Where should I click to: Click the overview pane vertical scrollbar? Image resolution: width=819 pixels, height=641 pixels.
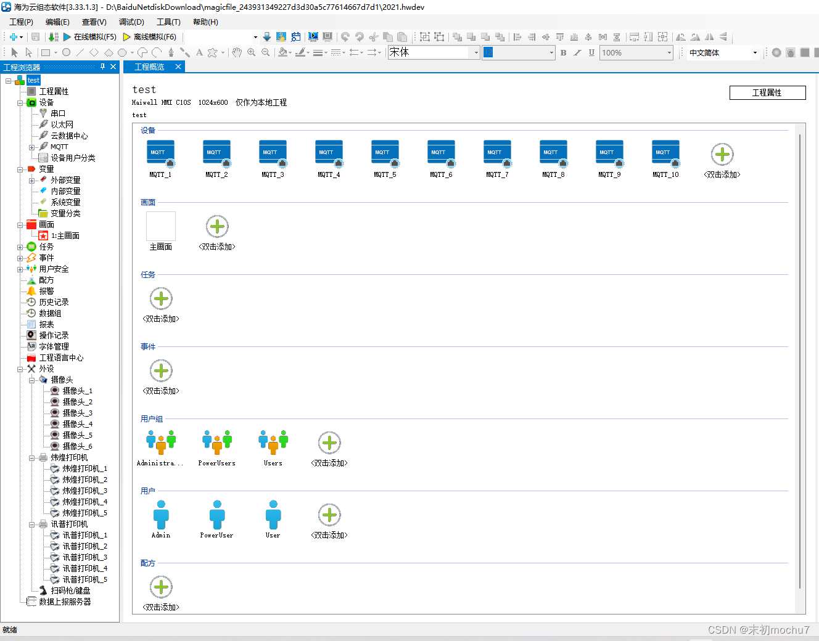click(x=800, y=361)
